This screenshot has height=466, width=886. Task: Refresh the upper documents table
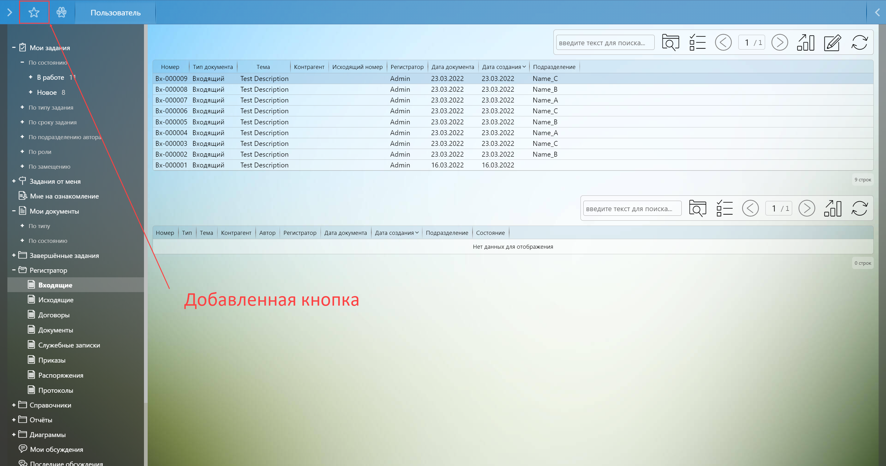point(859,43)
